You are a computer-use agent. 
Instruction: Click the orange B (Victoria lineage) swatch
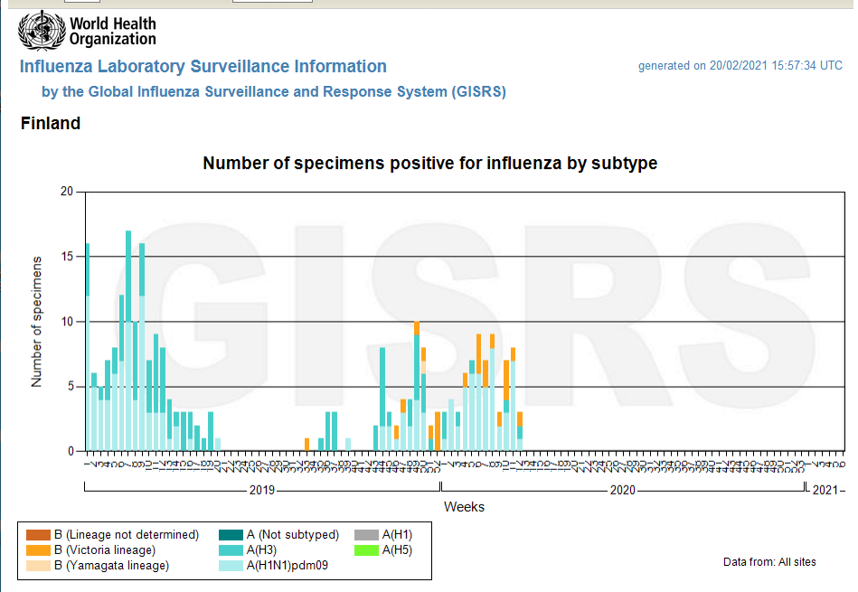tap(38, 550)
